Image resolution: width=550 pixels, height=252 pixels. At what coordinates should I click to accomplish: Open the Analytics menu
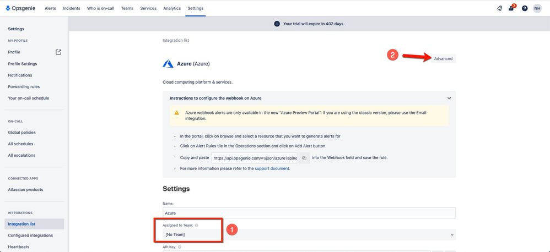172,8
